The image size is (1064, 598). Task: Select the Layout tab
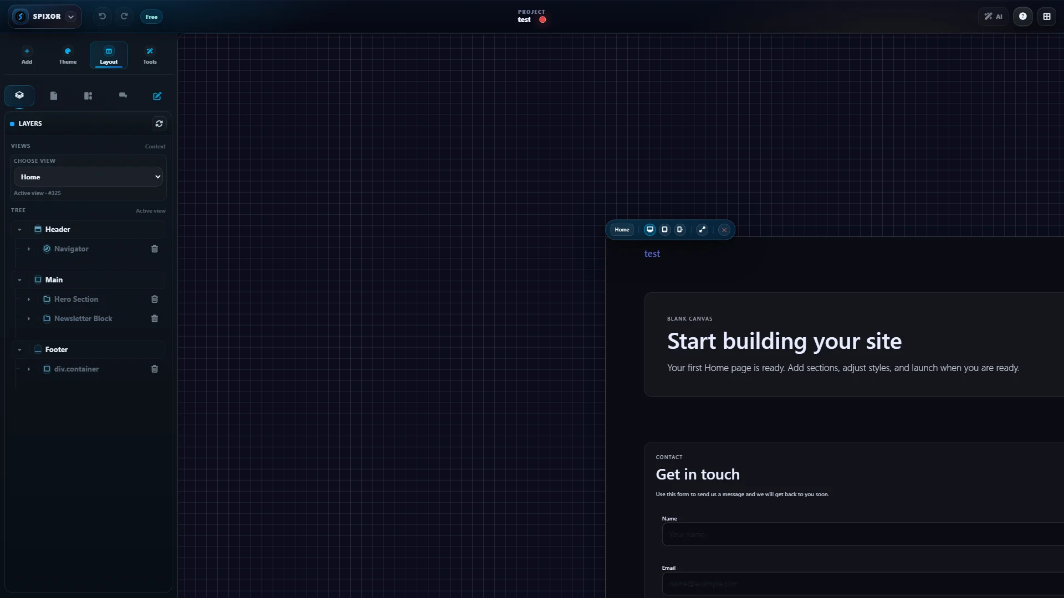[109, 55]
